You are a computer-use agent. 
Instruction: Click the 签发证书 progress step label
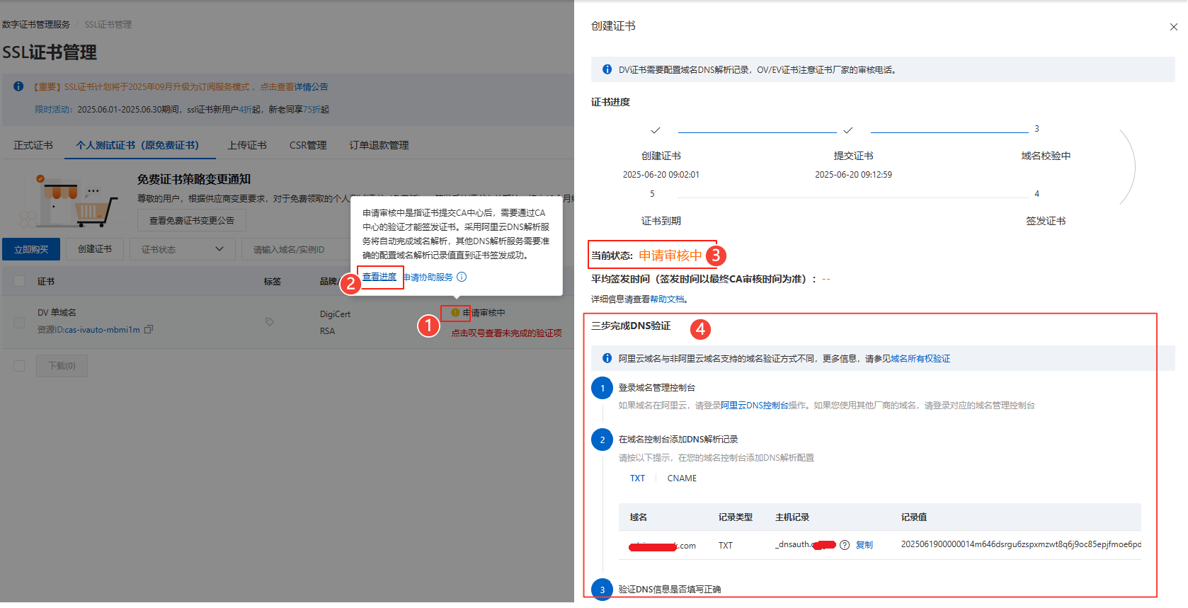[x=1046, y=221]
